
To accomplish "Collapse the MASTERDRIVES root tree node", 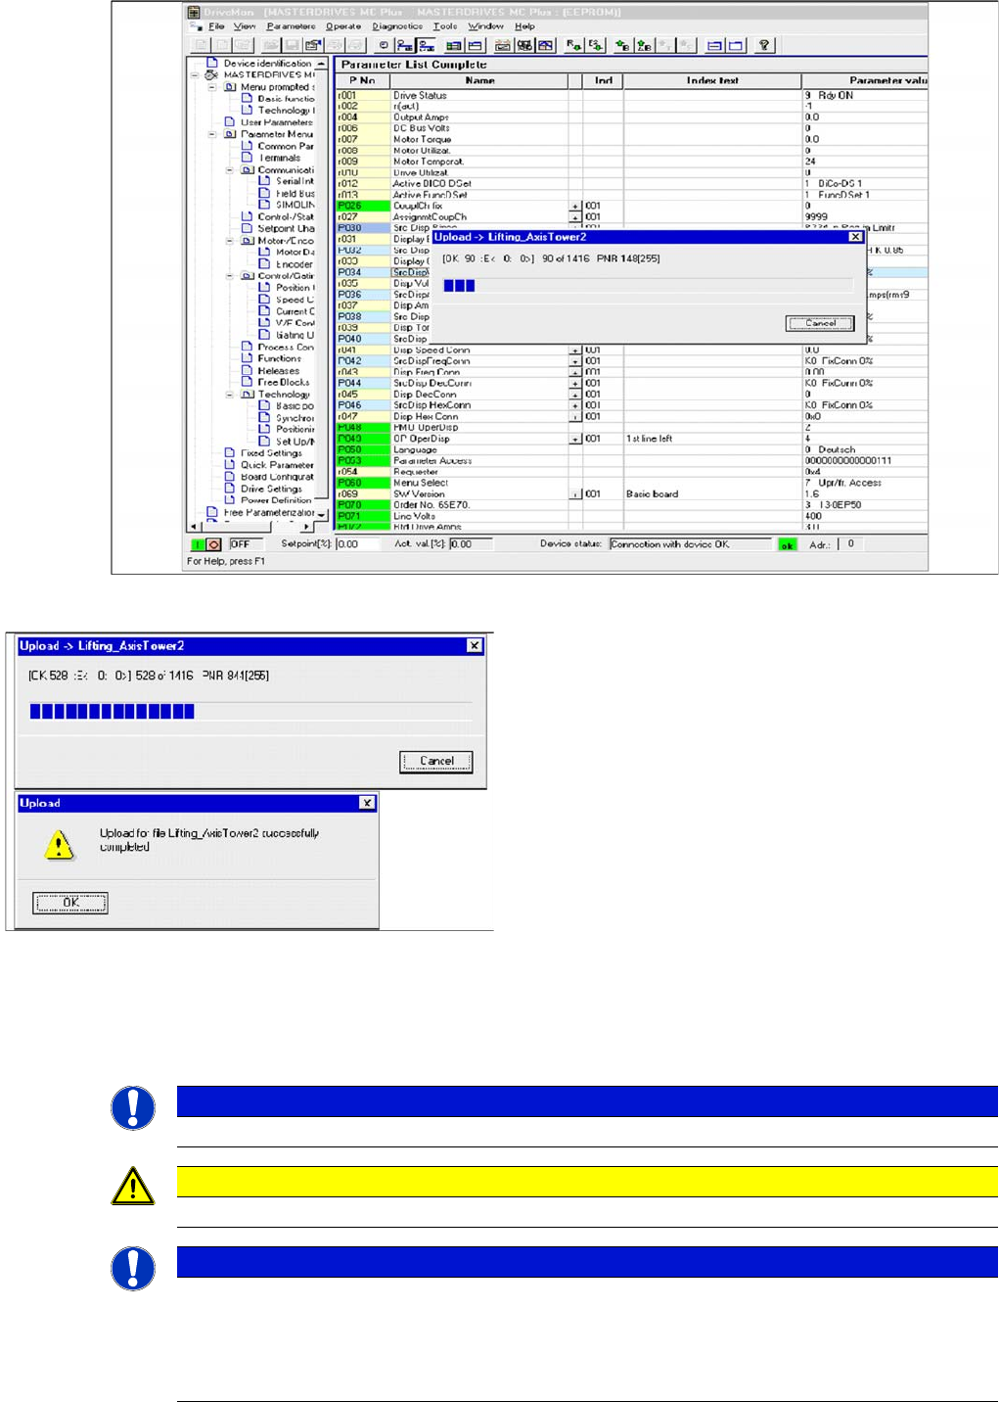I will pyautogui.click(x=195, y=74).
